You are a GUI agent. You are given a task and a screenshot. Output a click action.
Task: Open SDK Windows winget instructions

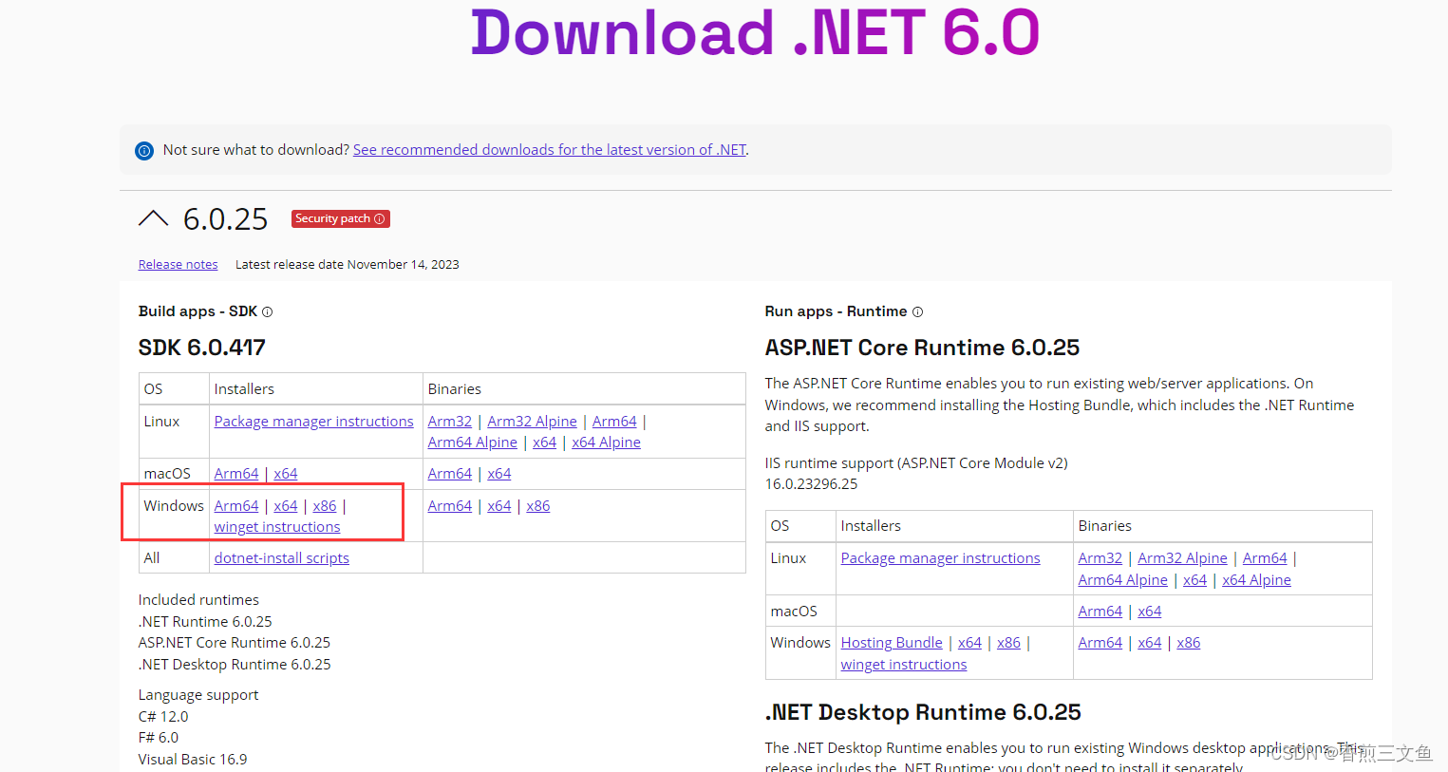277,527
